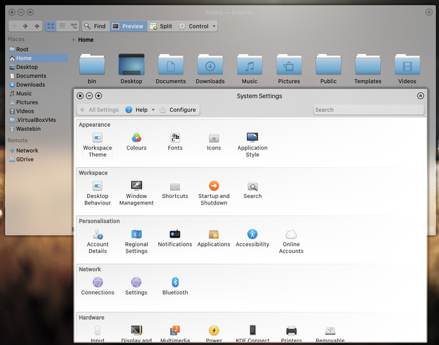The height and width of the screenshot is (345, 439).
Task: Open Notifications settings
Action: pos(175,238)
